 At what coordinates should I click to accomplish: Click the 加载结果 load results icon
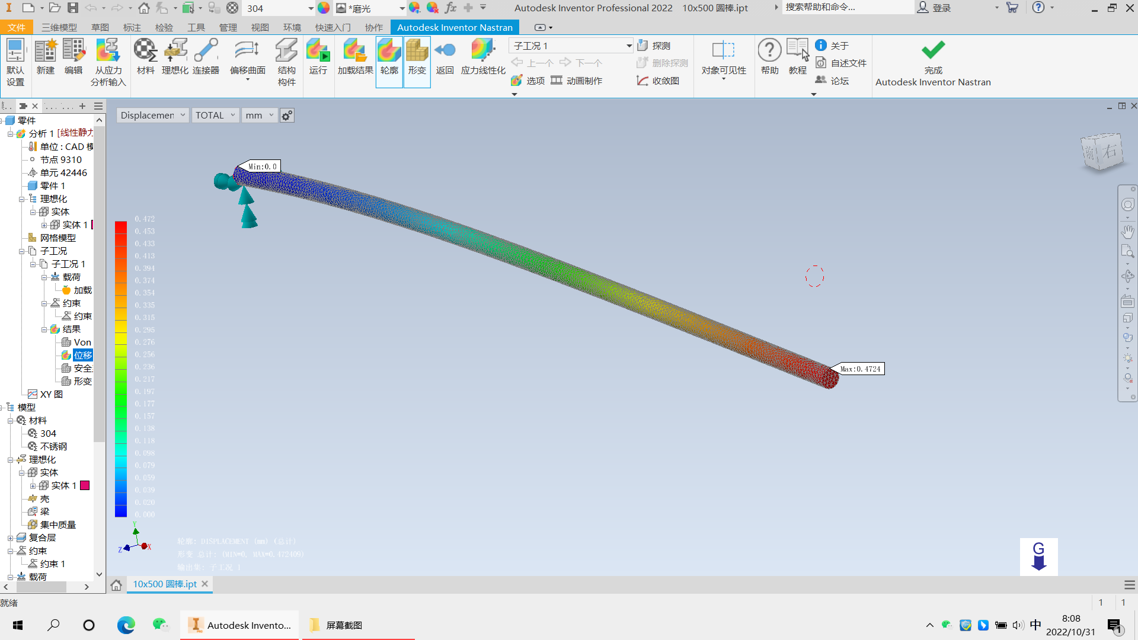[x=355, y=57]
